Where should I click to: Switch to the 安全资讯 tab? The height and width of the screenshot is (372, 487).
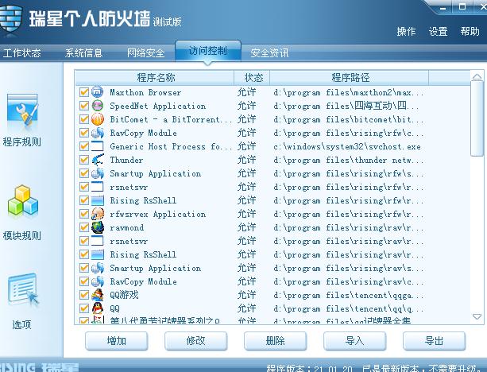(269, 52)
